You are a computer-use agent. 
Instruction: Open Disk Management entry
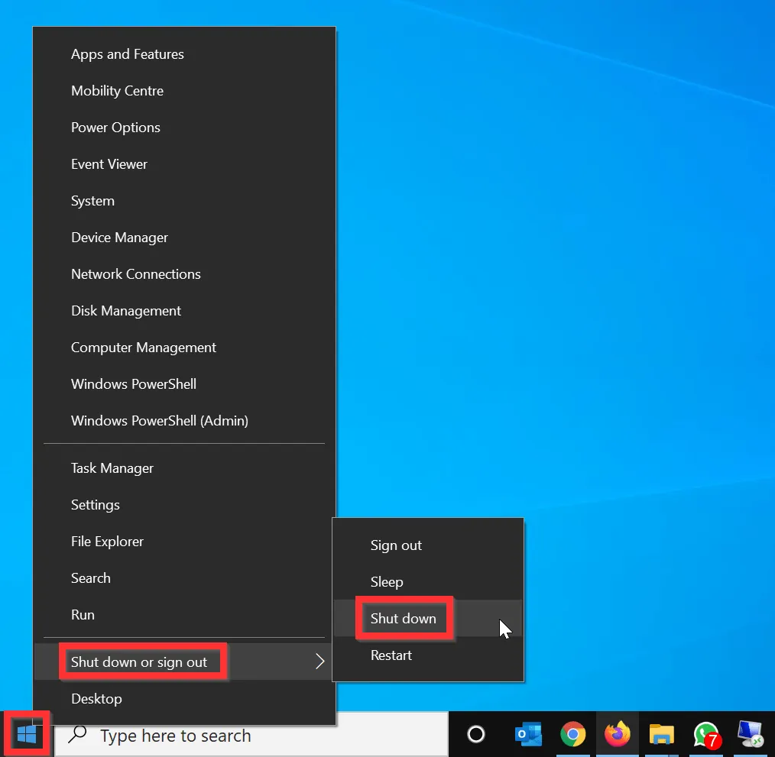click(x=126, y=311)
